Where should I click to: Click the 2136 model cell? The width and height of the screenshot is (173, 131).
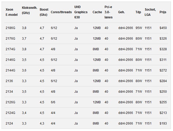9,81
